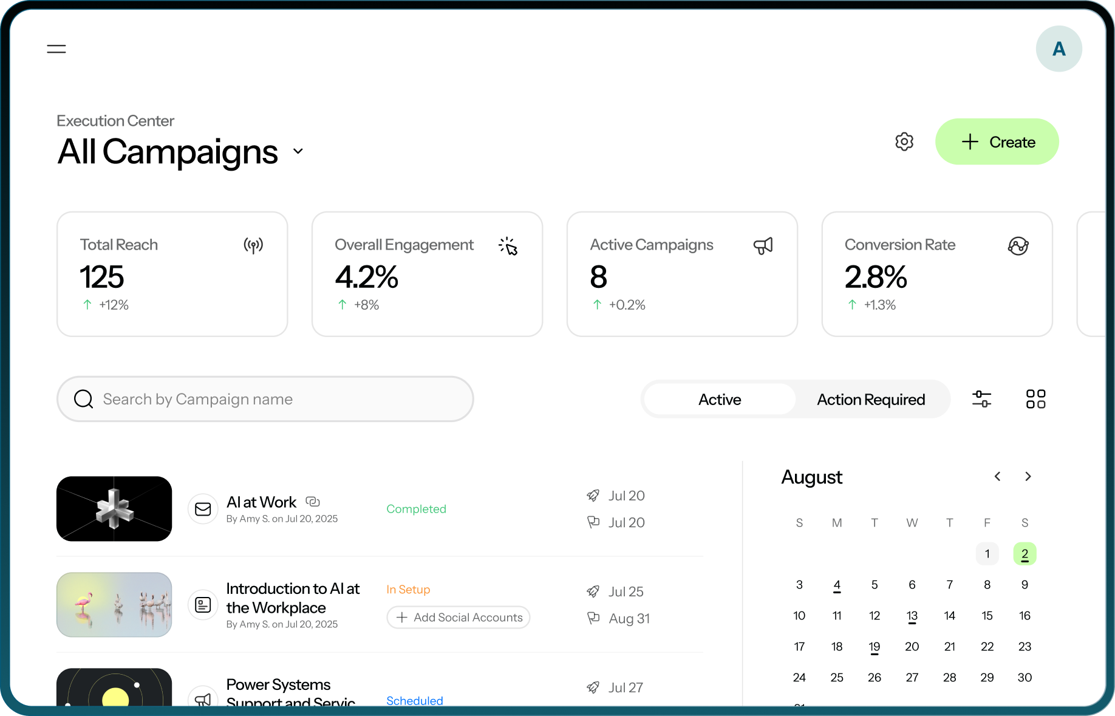
Task: Click the Active Campaigns megaphone icon
Action: point(763,245)
